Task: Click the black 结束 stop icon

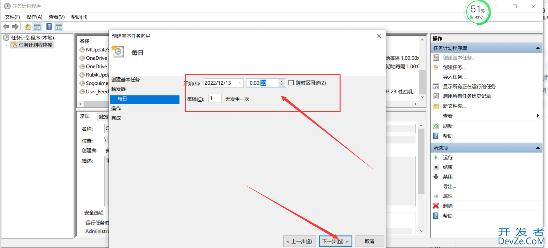Action: [436, 167]
